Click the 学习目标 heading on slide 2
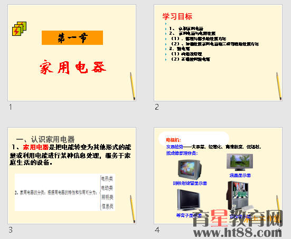 tap(177, 16)
